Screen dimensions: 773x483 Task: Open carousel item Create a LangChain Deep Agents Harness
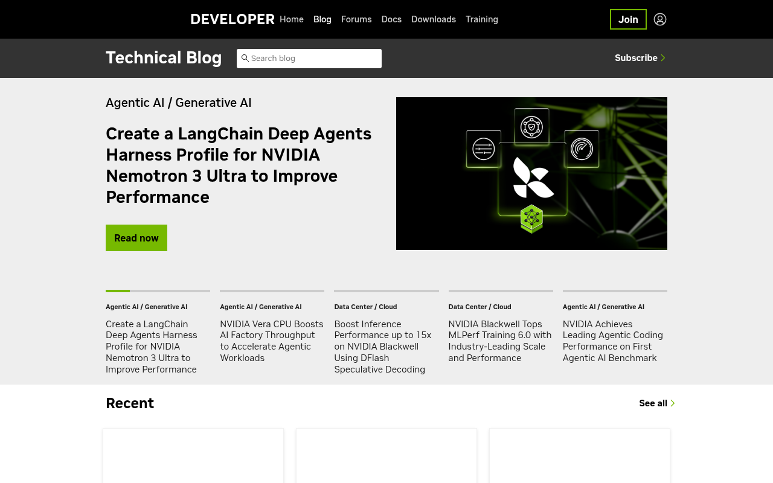[152, 347]
